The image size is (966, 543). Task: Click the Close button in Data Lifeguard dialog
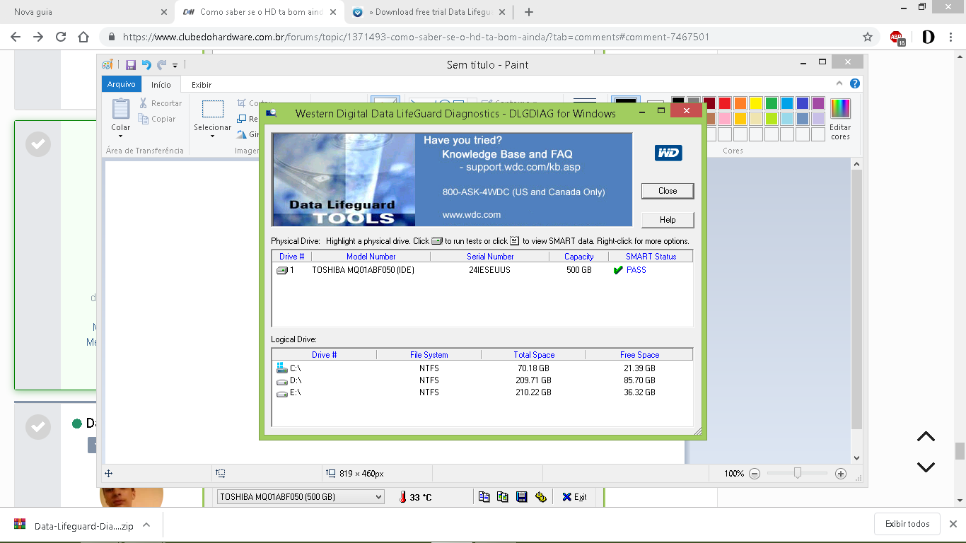click(668, 191)
